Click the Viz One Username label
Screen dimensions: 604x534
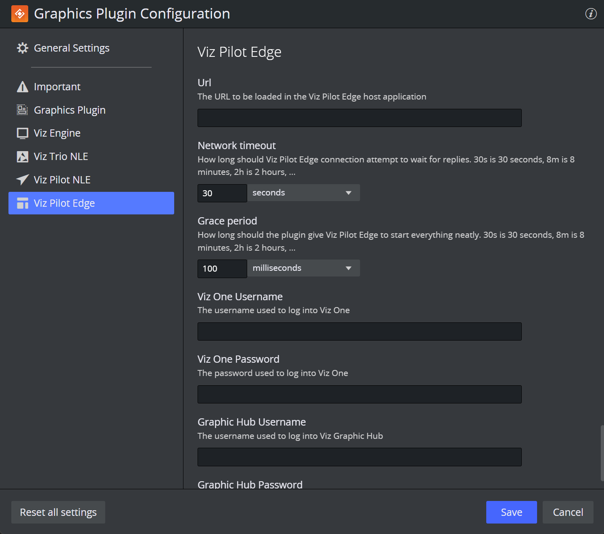click(240, 297)
